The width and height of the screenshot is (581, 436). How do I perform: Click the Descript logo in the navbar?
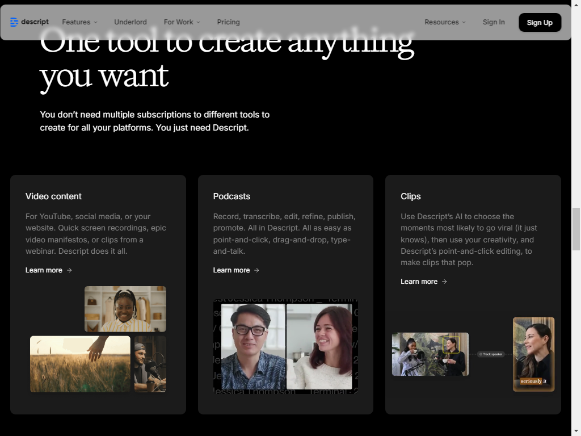pyautogui.click(x=30, y=22)
